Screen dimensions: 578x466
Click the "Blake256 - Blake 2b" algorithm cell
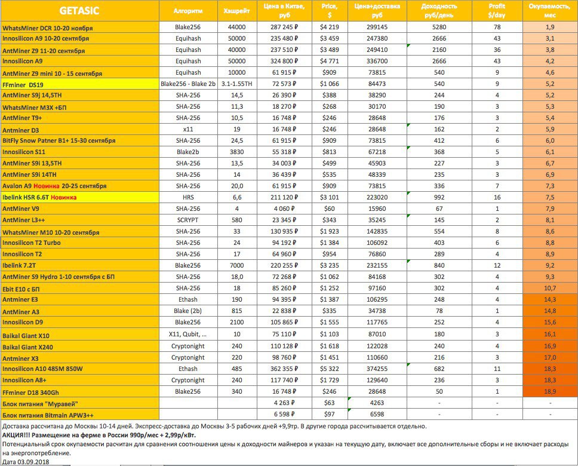[x=188, y=84]
